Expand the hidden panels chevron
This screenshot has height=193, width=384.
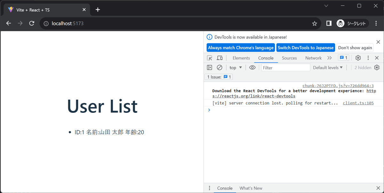(330, 58)
